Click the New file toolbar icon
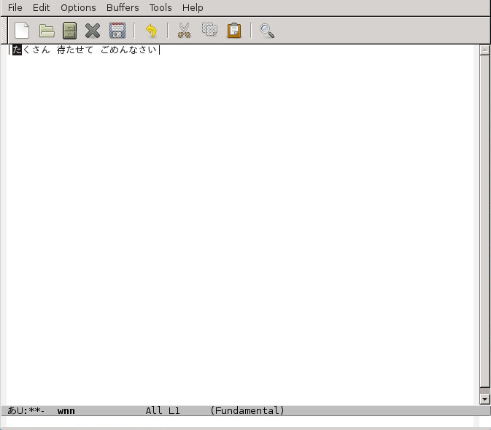 (x=22, y=31)
